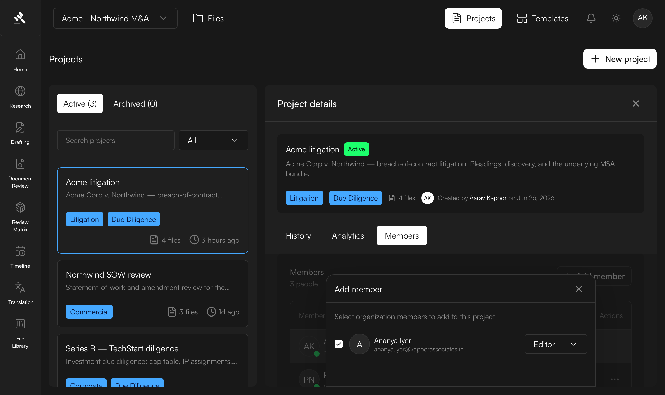
Task: Toggle the light/dark theme sun icon
Action: click(616, 18)
